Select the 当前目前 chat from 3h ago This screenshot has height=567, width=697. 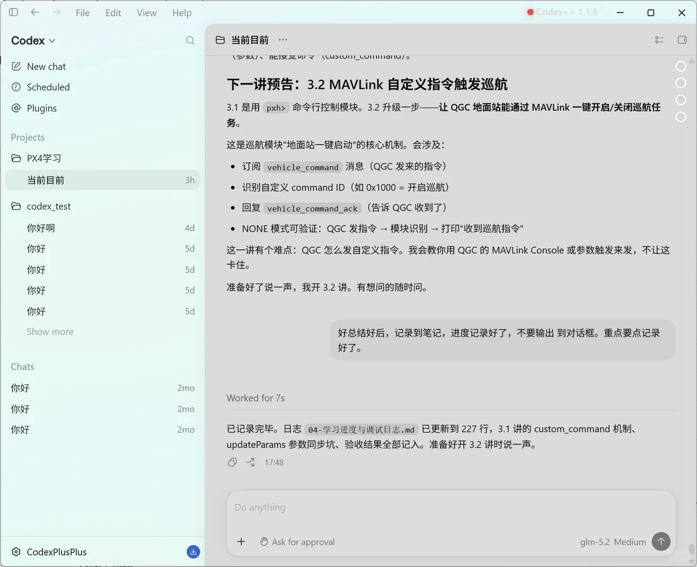[x=102, y=180]
